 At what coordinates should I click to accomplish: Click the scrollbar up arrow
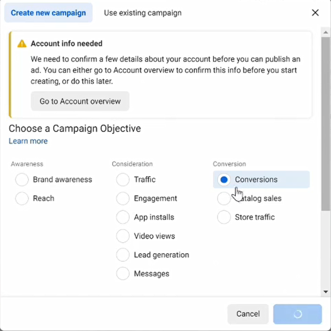click(325, 32)
